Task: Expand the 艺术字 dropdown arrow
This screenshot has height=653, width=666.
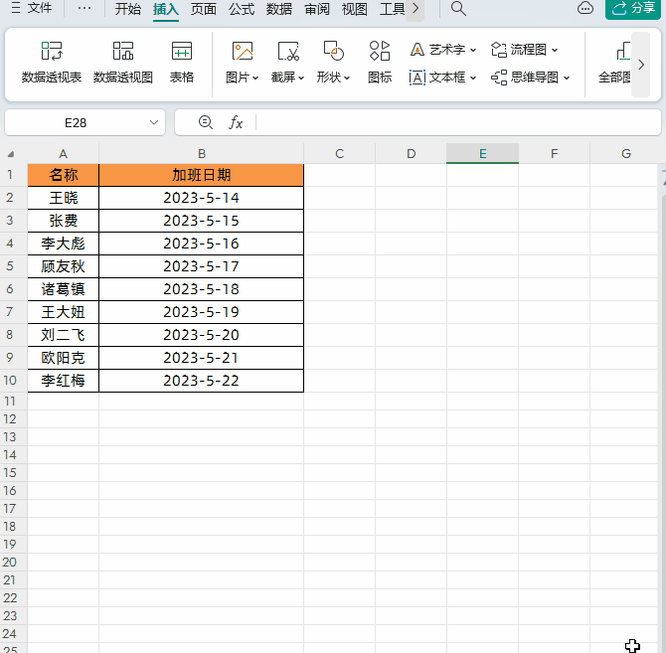Action: pyautogui.click(x=473, y=50)
